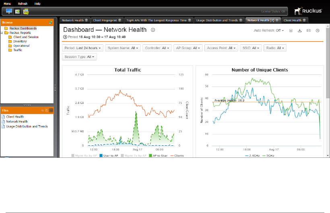330x213 pixels.
Task: Open the Inventory folder
Action: [x=20, y=41]
